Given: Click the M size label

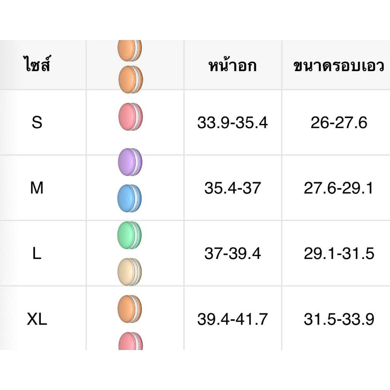Looking at the screenshot, I should coord(37,188).
